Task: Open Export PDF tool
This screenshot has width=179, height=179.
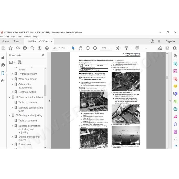Action: point(175,63)
